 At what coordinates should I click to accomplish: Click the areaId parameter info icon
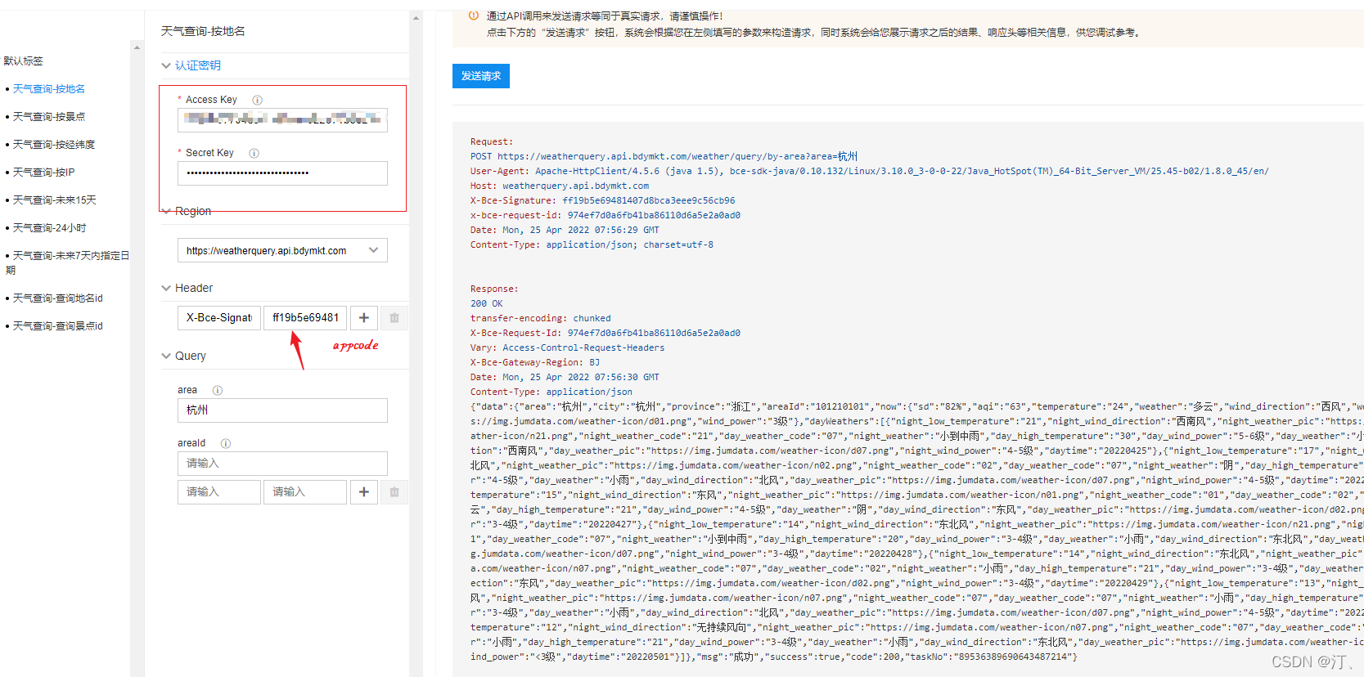(226, 443)
